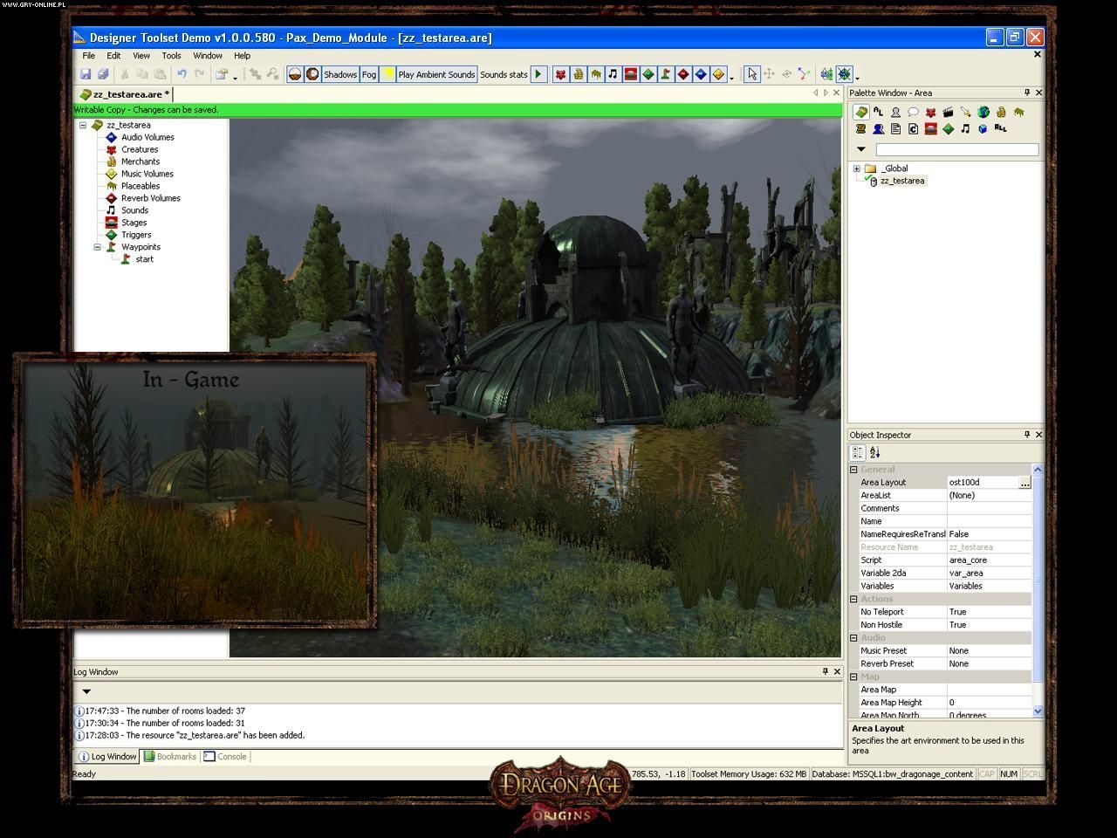Collapse the Waypoints tree node
Image resolution: width=1117 pixels, height=838 pixels.
(97, 247)
